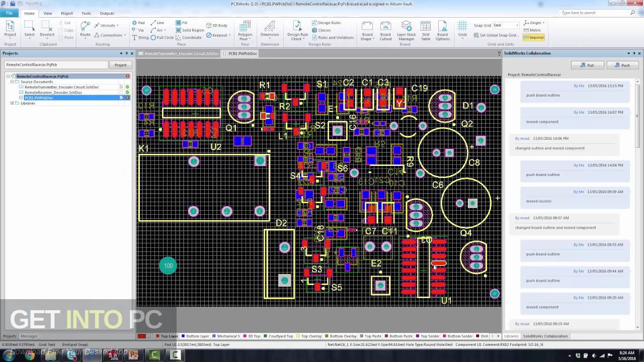Screen dimensions: 644x362
Task: Place a Solid Region
Action: coord(190,30)
